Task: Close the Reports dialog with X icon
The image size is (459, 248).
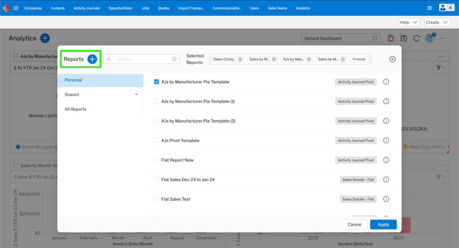Action: click(x=392, y=59)
